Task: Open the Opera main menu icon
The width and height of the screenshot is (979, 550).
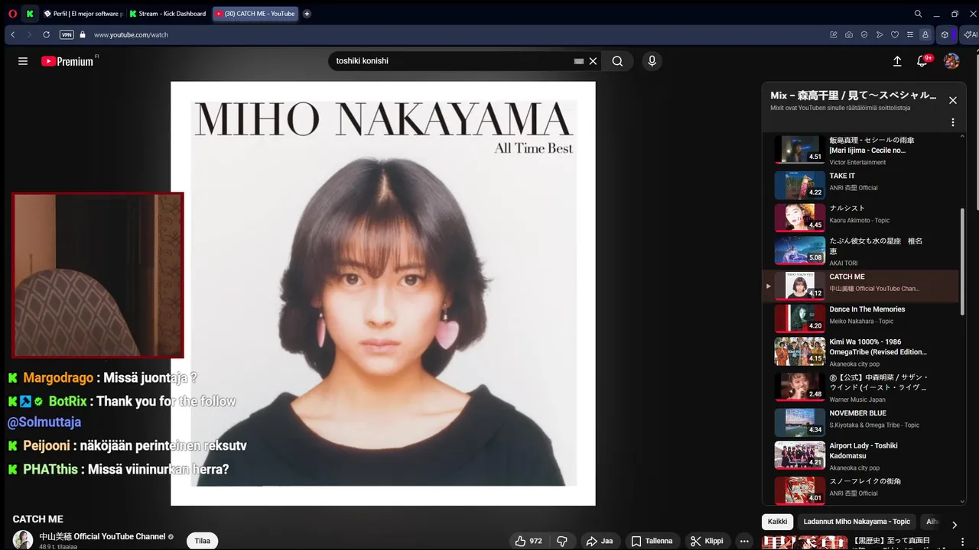Action: 13,14
